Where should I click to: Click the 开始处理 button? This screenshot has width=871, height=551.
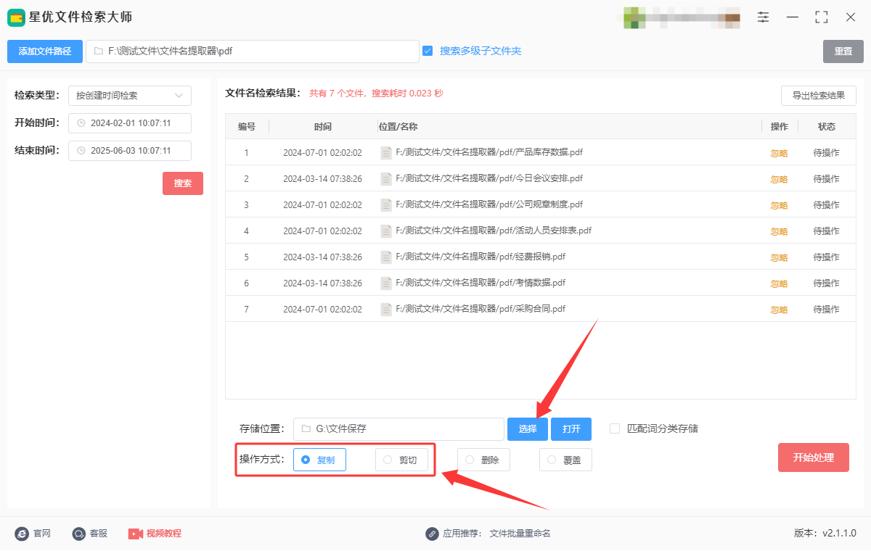(814, 457)
